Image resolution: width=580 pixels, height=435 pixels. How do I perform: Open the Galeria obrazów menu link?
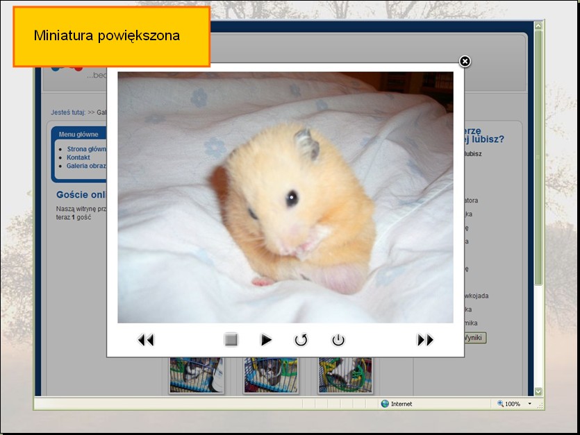click(x=86, y=166)
